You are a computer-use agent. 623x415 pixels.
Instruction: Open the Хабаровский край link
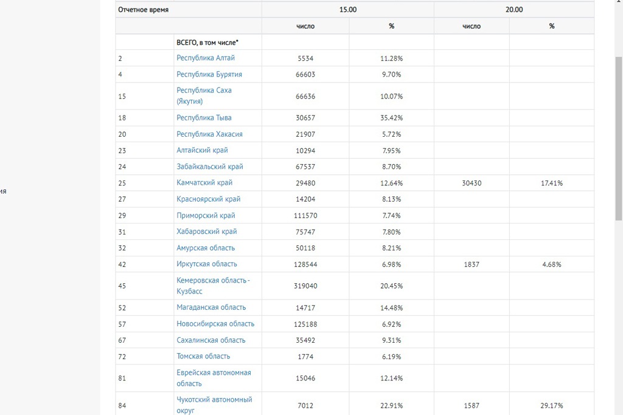206,232
